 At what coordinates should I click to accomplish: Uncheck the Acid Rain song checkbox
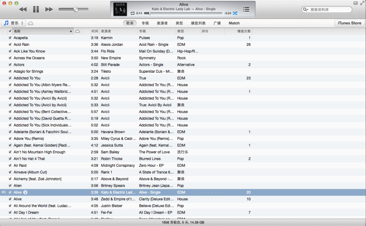click(x=10, y=44)
